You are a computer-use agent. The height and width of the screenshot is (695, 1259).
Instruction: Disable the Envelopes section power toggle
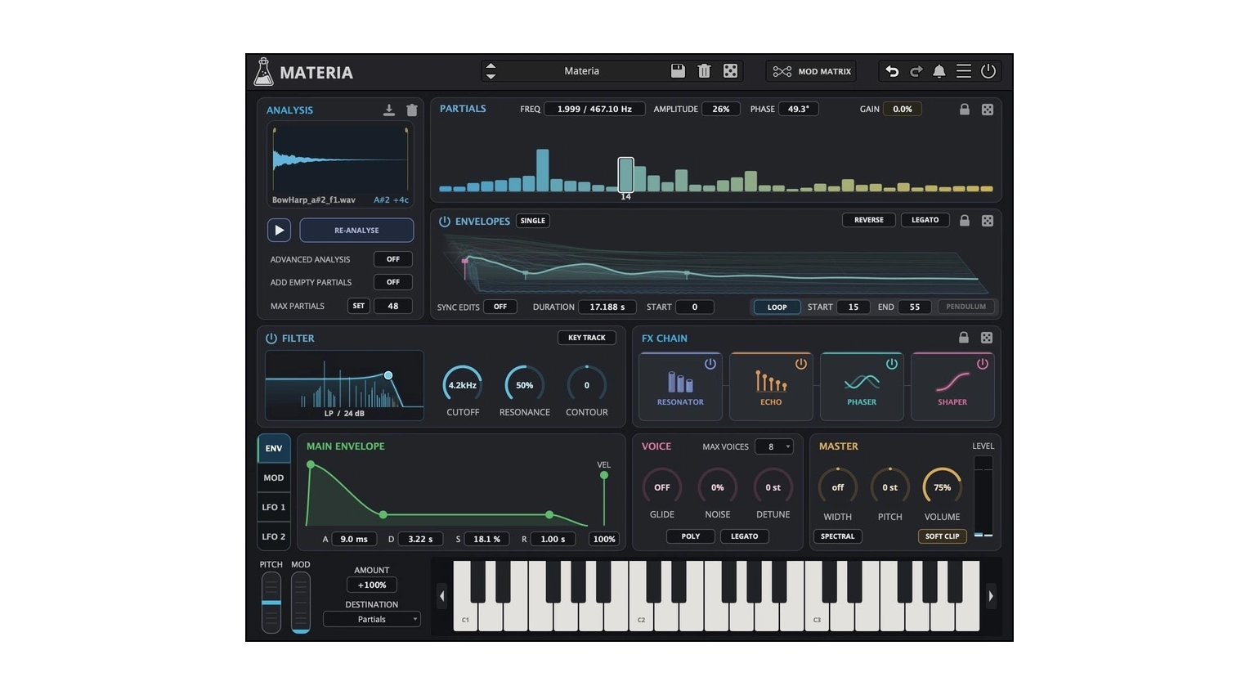445,221
